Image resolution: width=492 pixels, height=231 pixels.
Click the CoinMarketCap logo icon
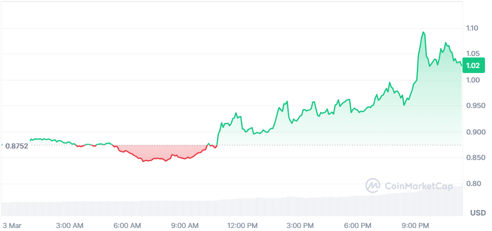372,185
